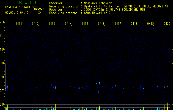Click the 0419 time marker
173x110 pixels.
coord(150,24)
